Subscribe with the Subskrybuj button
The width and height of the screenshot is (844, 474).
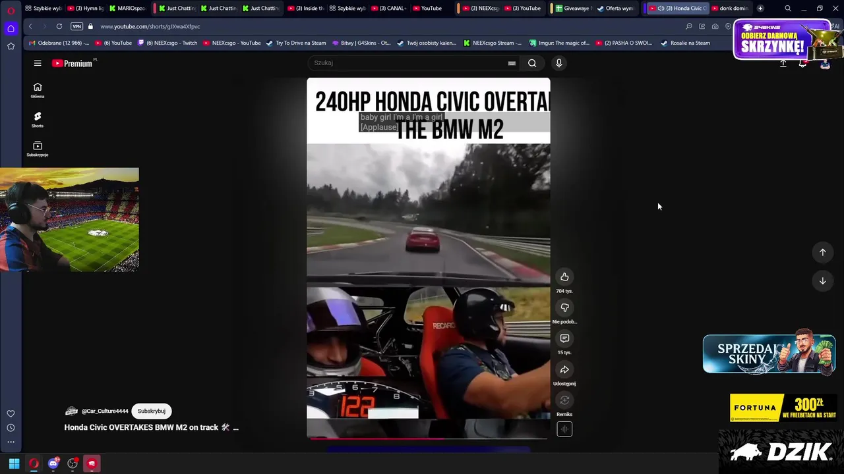pyautogui.click(x=152, y=411)
